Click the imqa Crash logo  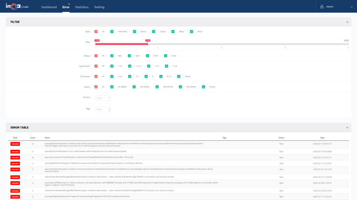pos(17,7)
